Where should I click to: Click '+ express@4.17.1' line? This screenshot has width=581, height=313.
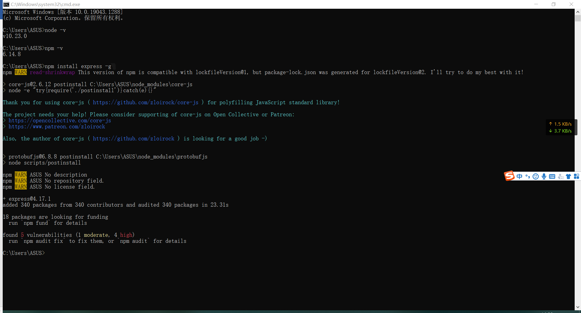pos(27,199)
